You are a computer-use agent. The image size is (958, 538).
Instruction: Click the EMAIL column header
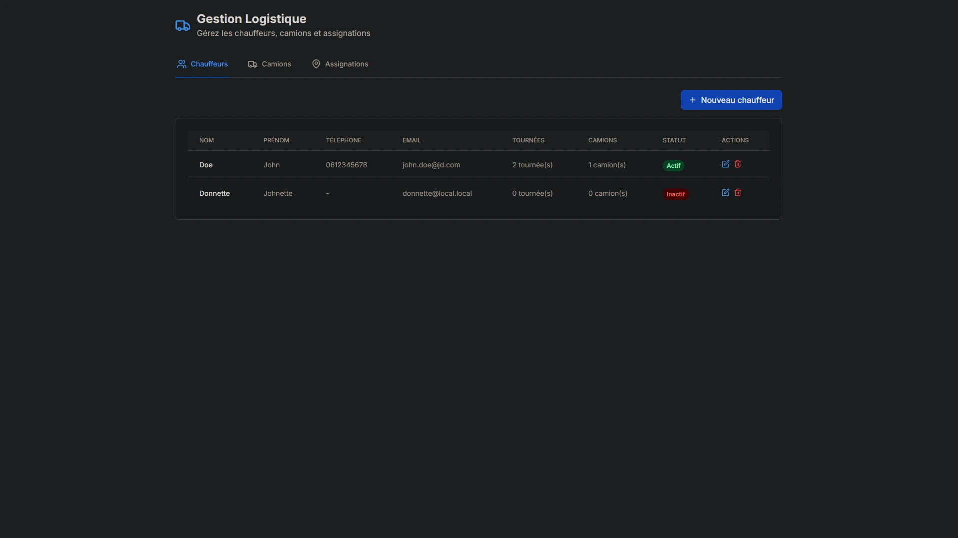(412, 140)
